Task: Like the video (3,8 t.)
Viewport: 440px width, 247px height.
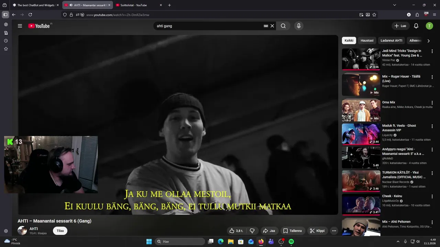Action: 236,231
